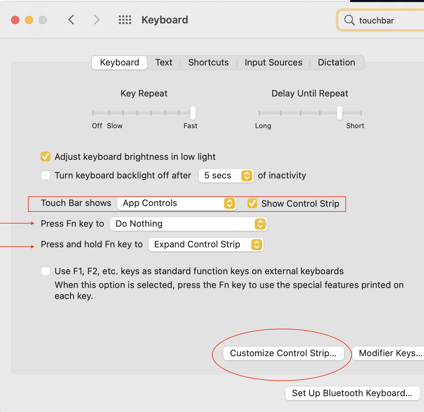Switch to the Shortcuts tab
Screen dimensions: 424x412
click(x=208, y=63)
